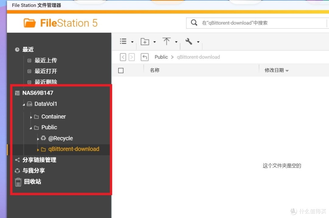Image resolution: width=329 pixels, height=218 pixels.
Task: Open 最近打开 list
Action: [46, 71]
